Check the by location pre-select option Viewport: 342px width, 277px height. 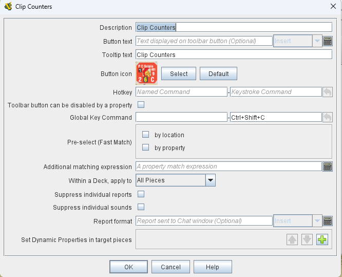tap(145, 135)
